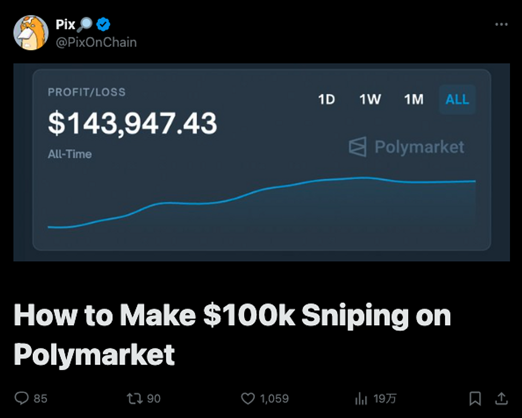Screen dimensions: 522x418
Task: Open the three-dot more options menu
Action: (501, 24)
